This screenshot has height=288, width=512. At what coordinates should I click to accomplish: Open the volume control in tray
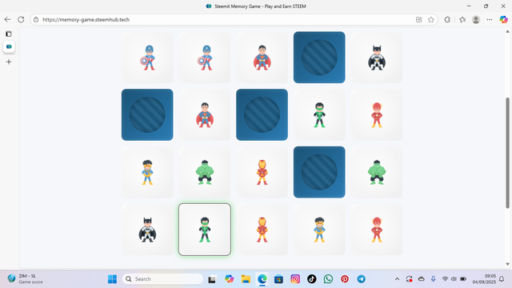point(454,279)
